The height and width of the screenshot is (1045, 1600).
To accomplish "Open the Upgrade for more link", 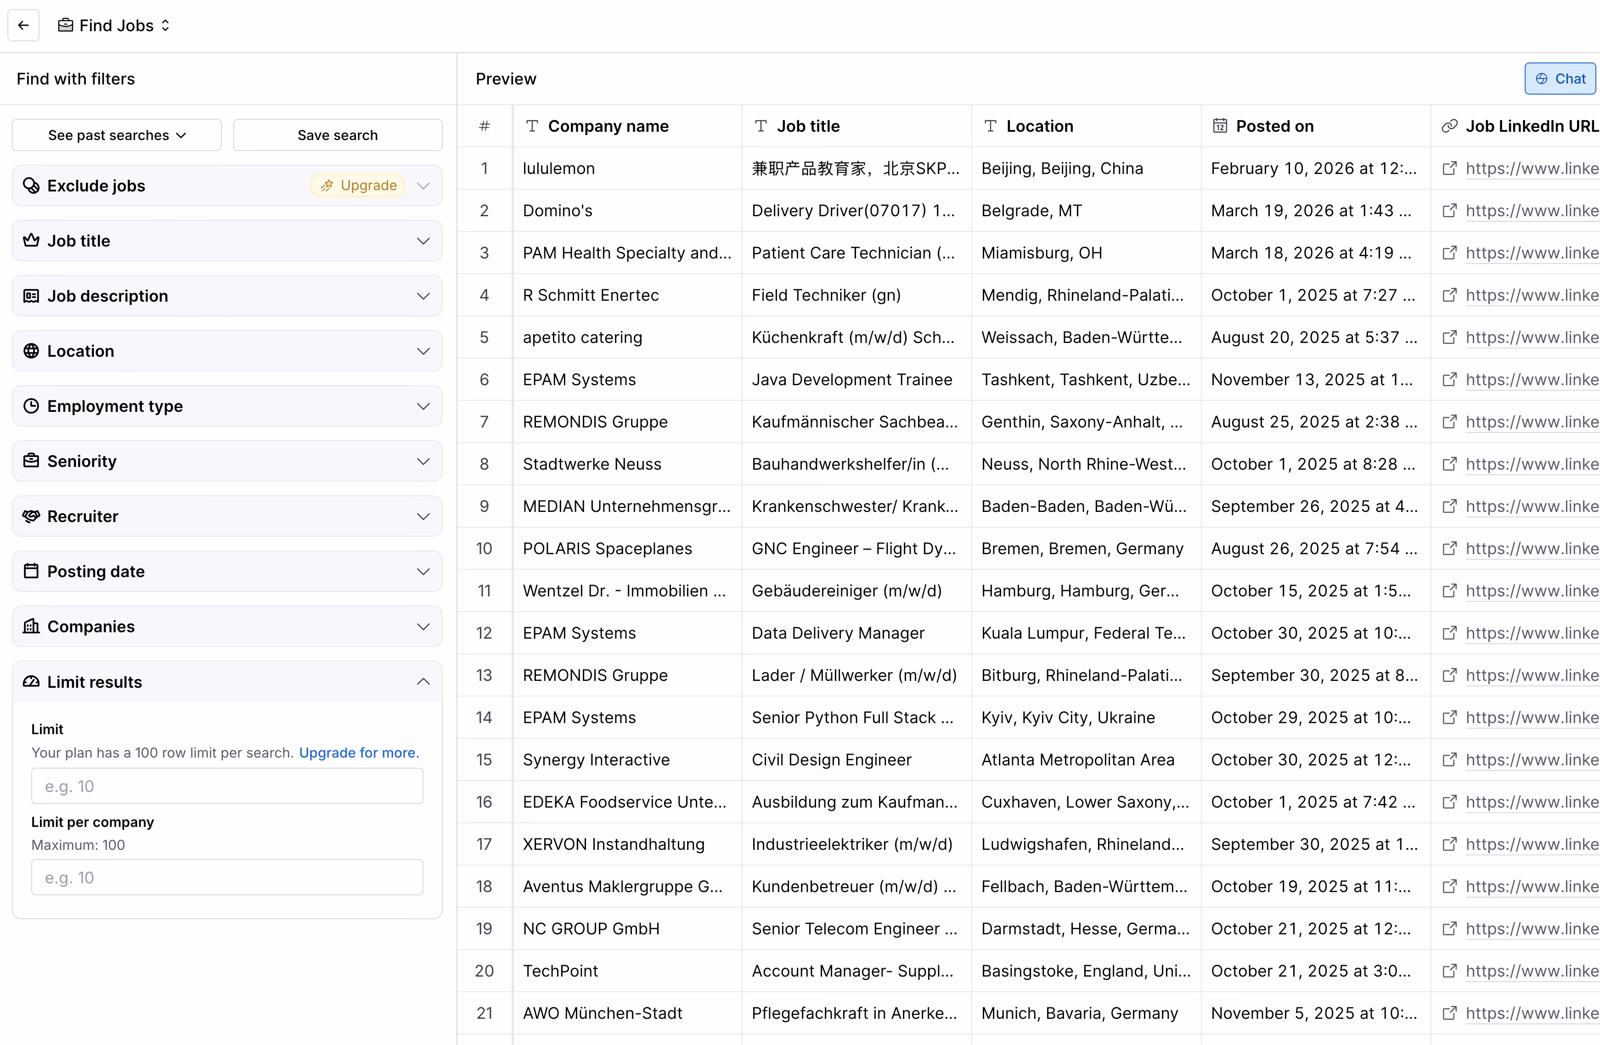I will [x=359, y=753].
